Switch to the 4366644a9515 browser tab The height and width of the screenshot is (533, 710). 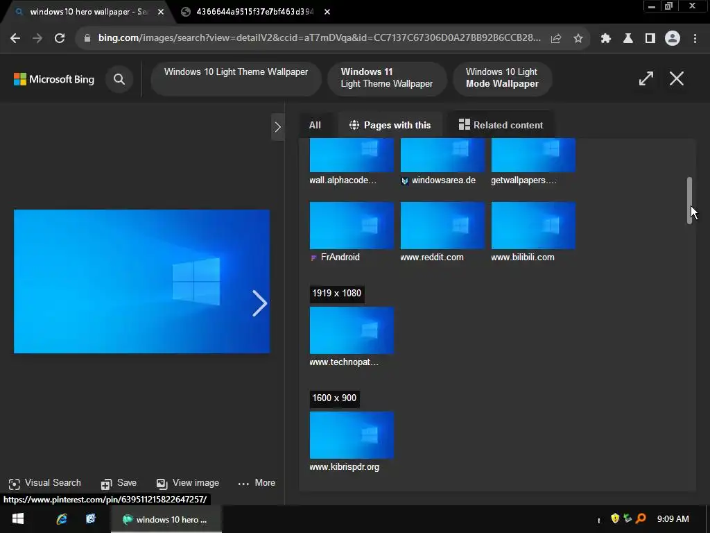pos(254,12)
